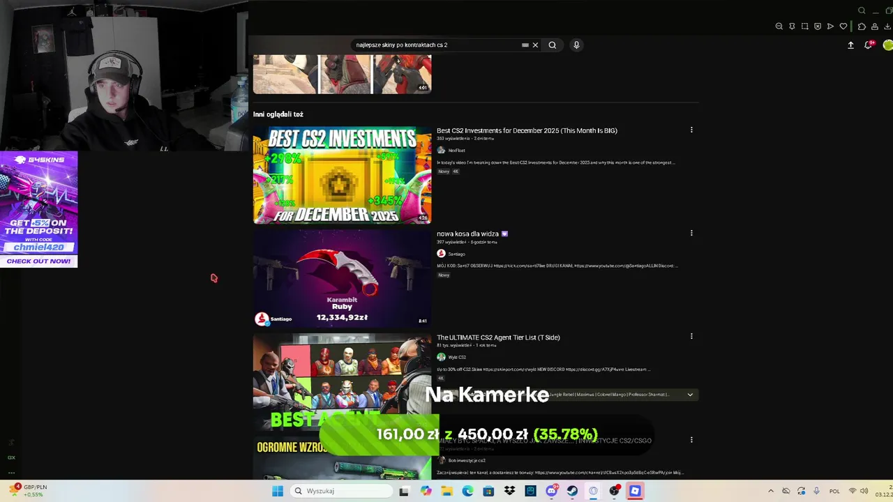Screen dimensions: 893x502
Task: Open the ad blocker shield icon
Action: click(818, 26)
